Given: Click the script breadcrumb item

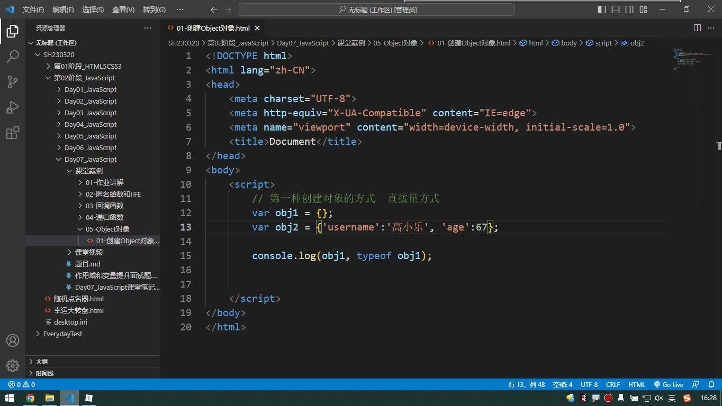Looking at the screenshot, I should (599, 43).
